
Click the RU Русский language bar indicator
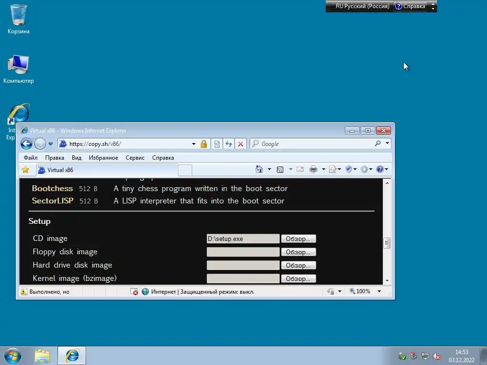click(362, 6)
